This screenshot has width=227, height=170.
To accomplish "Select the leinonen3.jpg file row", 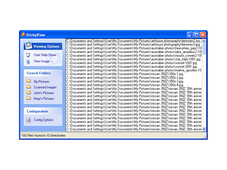I will pos(134,44).
